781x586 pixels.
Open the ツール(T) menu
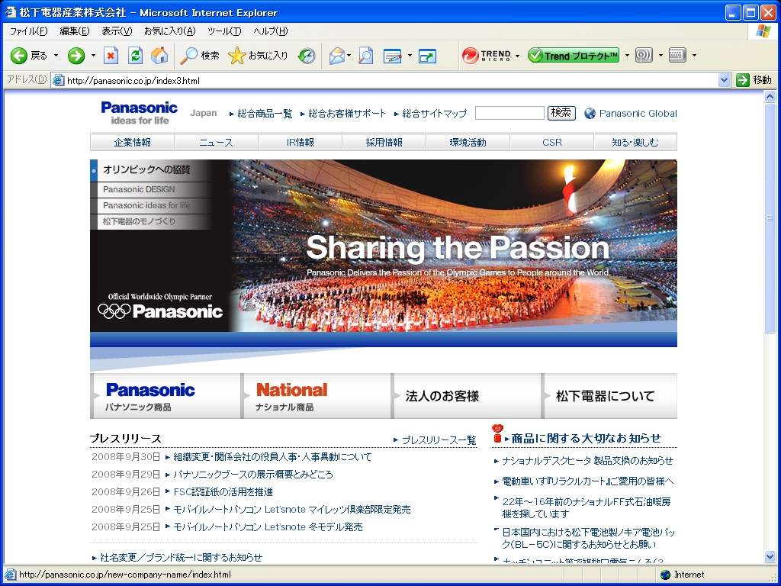[224, 31]
